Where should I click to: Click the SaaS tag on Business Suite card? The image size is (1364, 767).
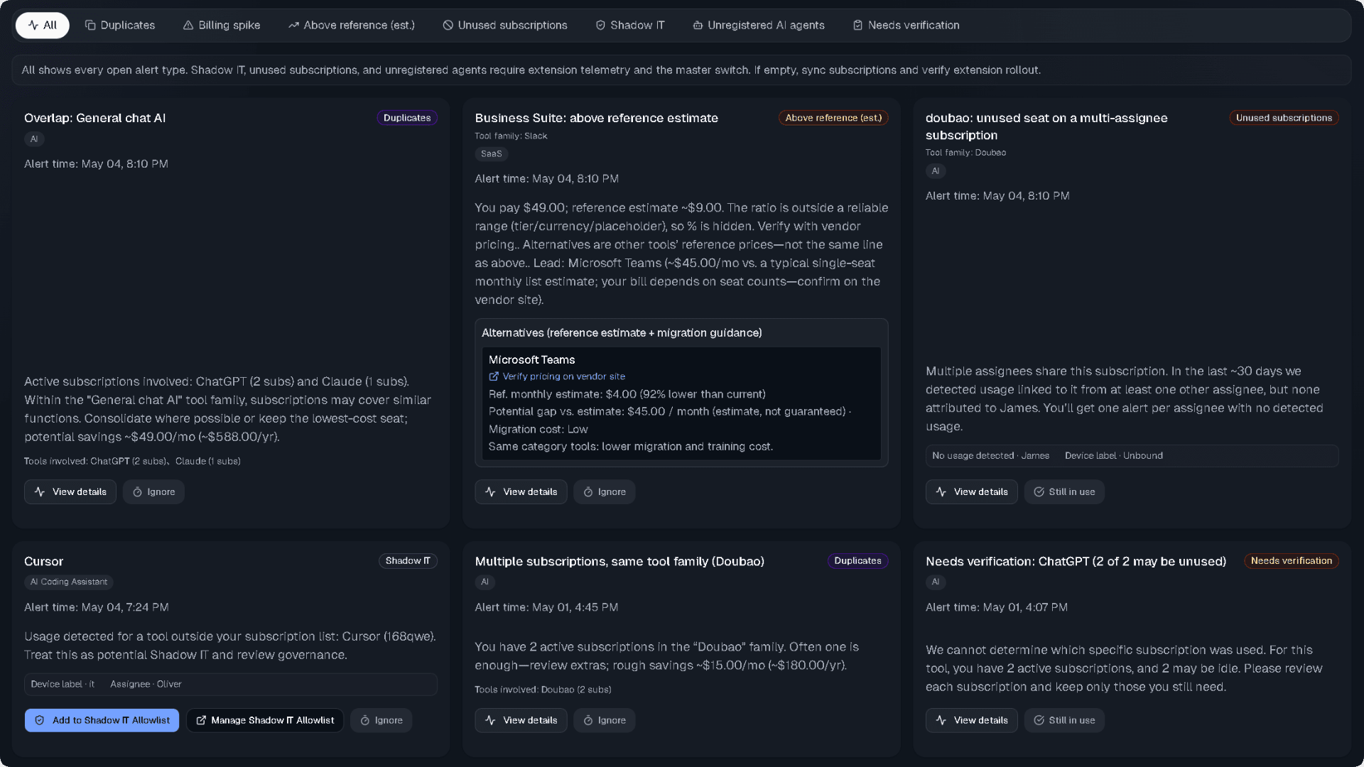[x=491, y=154]
